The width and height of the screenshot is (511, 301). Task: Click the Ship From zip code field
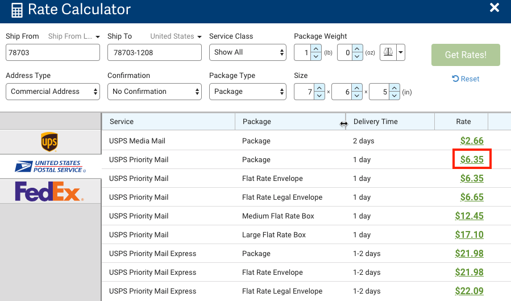[x=53, y=52]
